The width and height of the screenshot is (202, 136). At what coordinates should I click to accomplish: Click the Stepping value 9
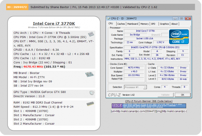[x=183, y=51]
